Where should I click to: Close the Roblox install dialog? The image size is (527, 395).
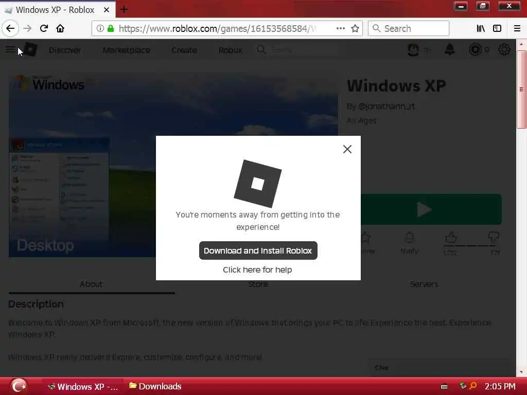[x=347, y=149]
